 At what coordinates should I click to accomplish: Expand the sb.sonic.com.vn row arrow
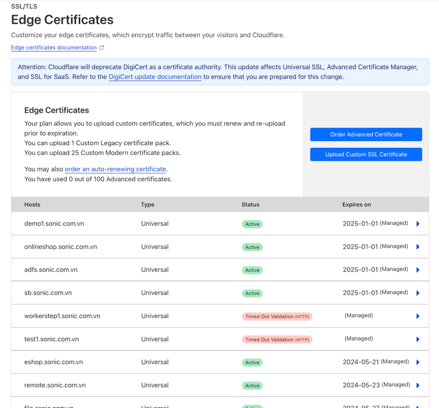(x=418, y=293)
